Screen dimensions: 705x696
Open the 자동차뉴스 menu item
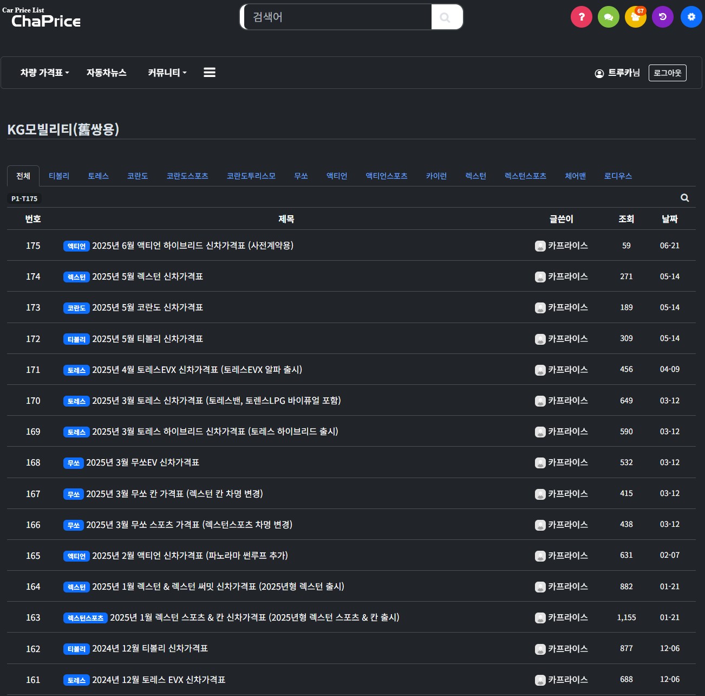click(x=107, y=73)
